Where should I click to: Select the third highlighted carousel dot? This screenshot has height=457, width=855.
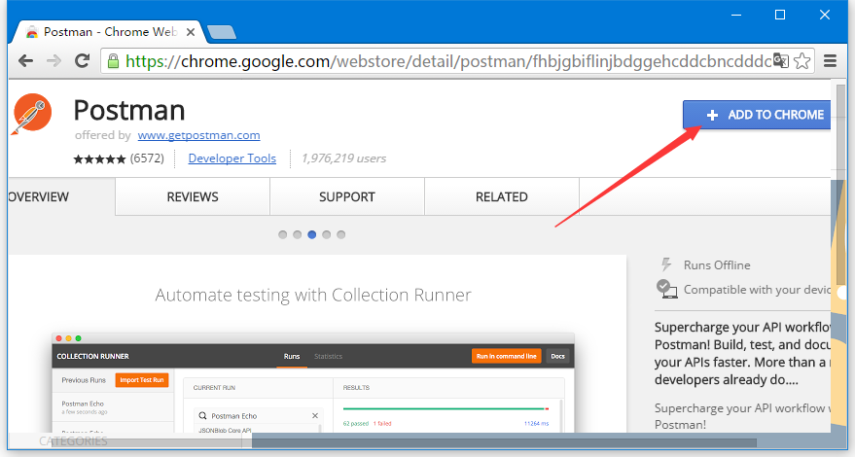(312, 234)
